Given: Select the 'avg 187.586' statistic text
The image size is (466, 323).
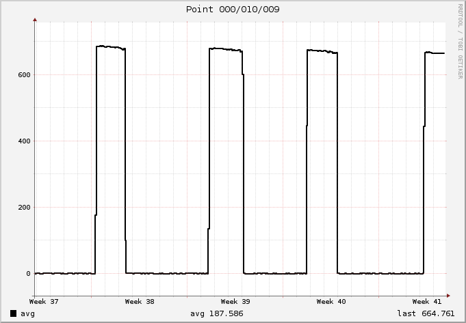Looking at the screenshot, I should [x=217, y=313].
